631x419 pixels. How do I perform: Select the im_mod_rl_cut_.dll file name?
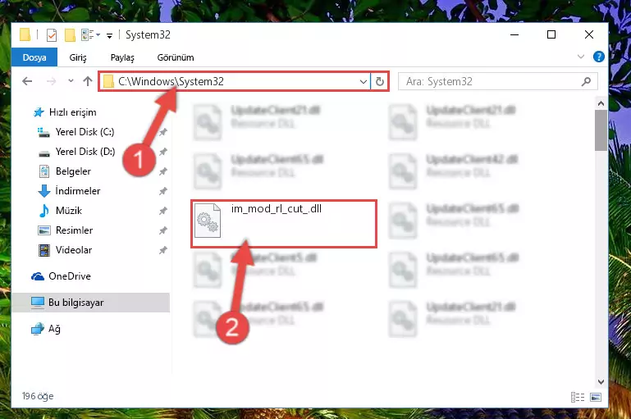277,209
